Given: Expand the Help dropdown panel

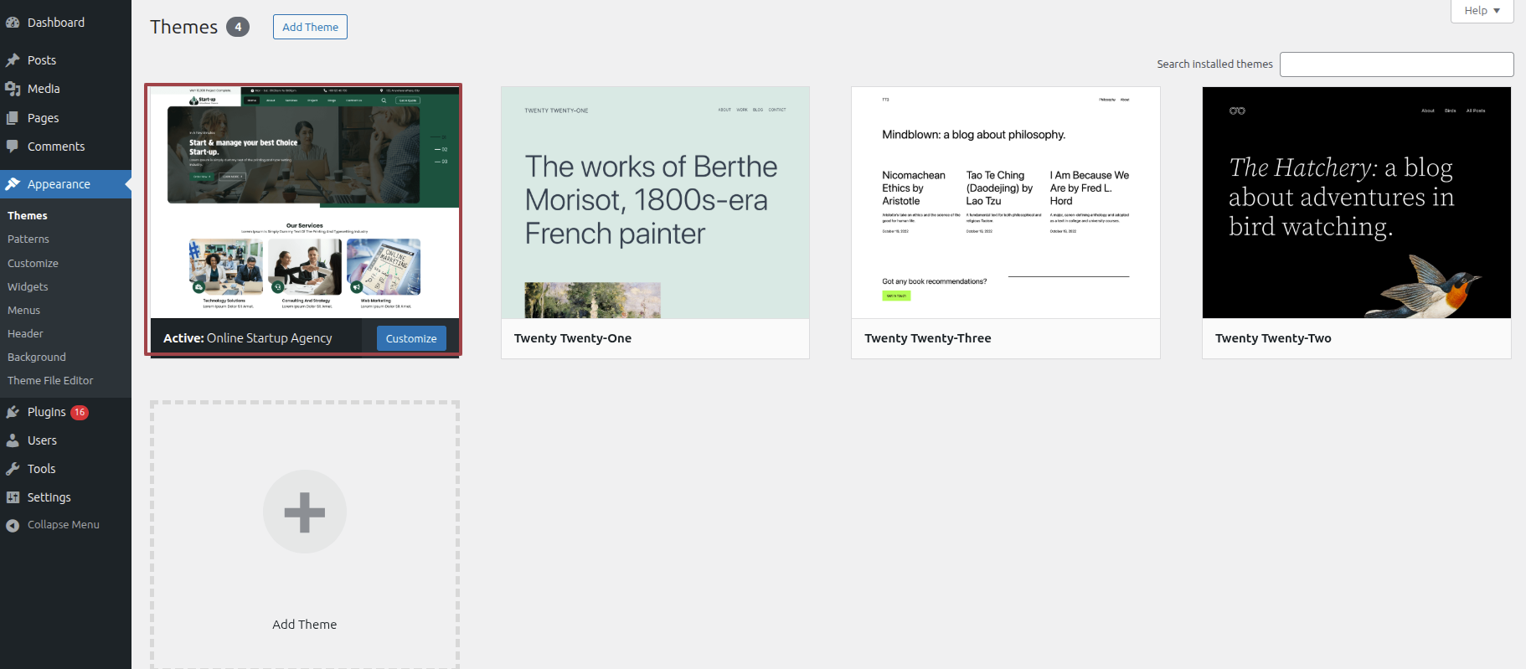Looking at the screenshot, I should [x=1482, y=11].
